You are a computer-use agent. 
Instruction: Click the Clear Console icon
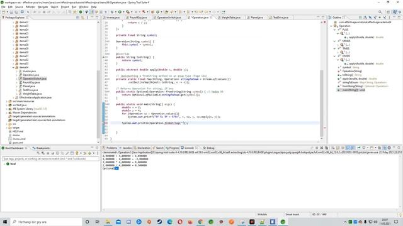click(x=333, y=148)
